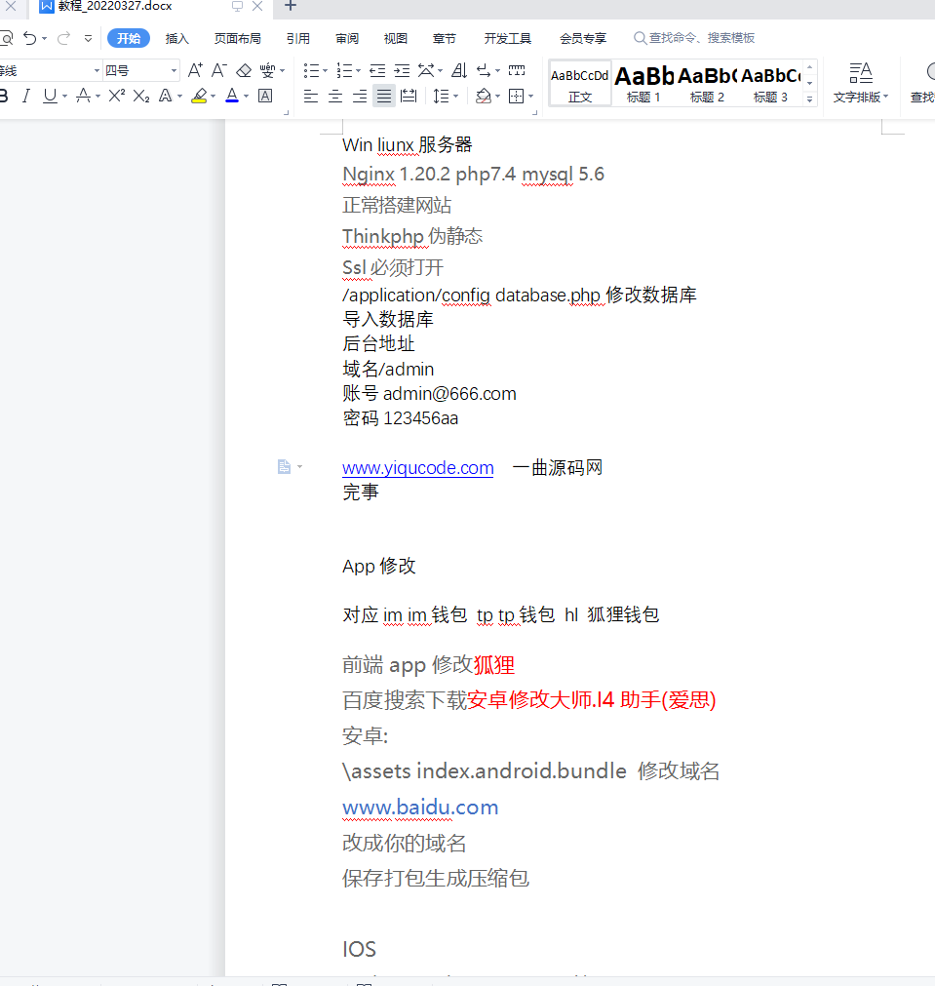Toggle superscript X² formatting
Image resolution: width=935 pixels, height=986 pixels.
pos(116,96)
